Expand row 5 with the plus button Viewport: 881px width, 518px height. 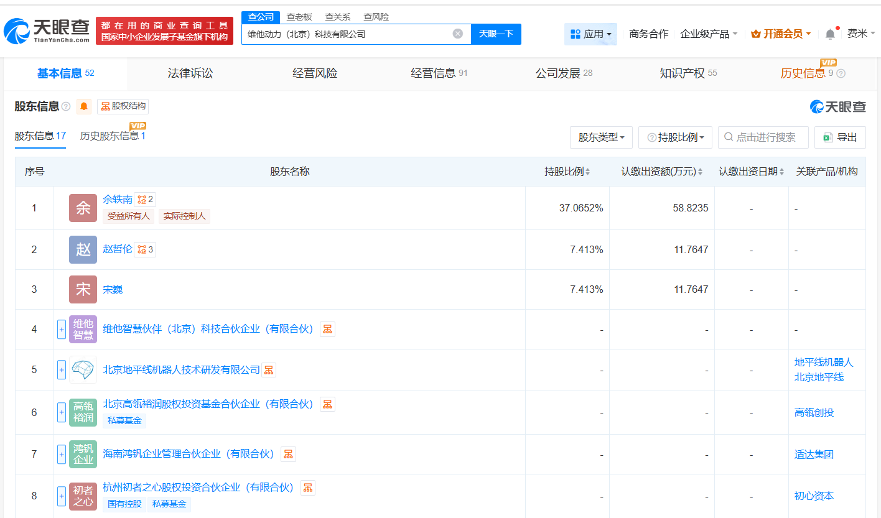62,370
